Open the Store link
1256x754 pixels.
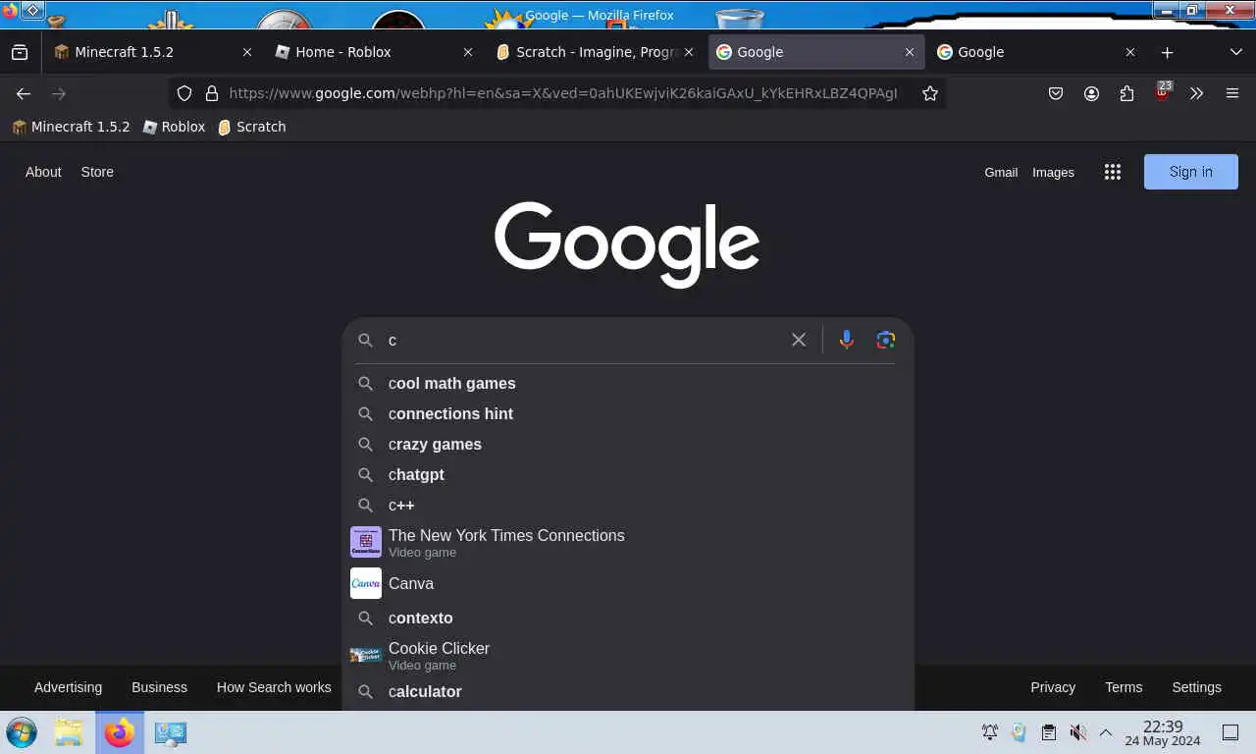(97, 172)
